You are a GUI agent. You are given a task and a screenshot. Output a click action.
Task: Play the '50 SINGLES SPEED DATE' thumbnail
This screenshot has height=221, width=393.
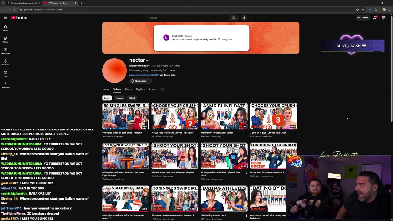126,199
